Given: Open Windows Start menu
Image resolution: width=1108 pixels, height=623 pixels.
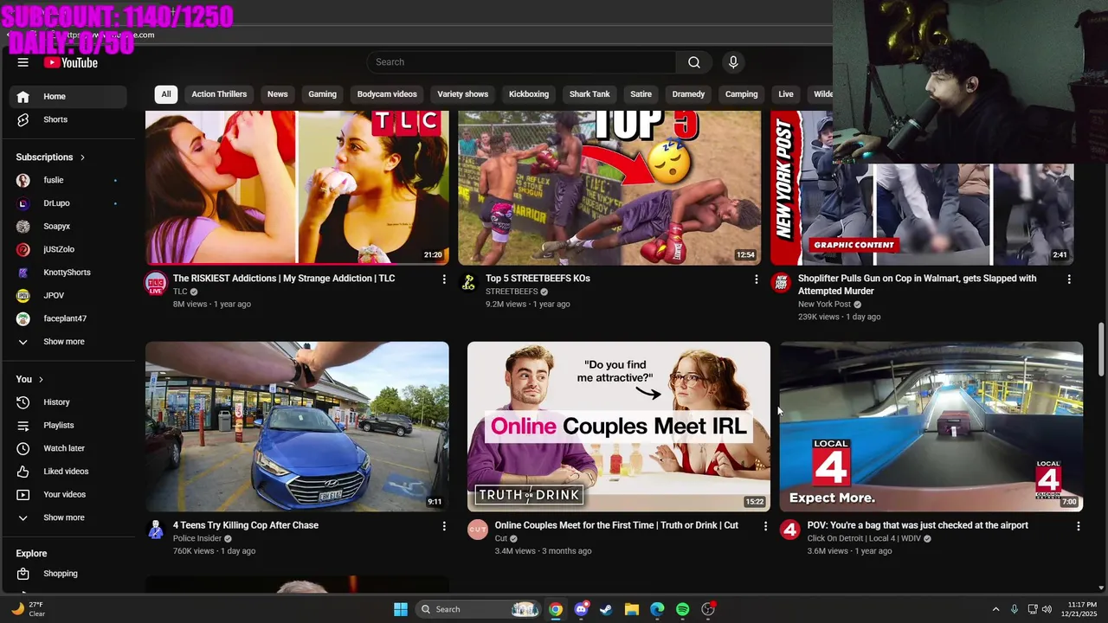Looking at the screenshot, I should click(x=401, y=609).
